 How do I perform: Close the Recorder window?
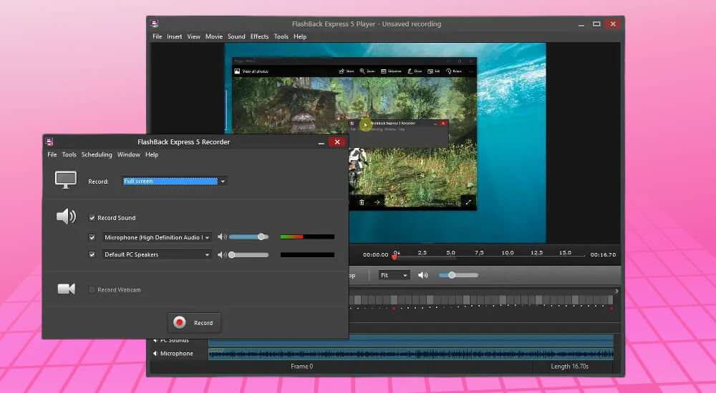337,141
